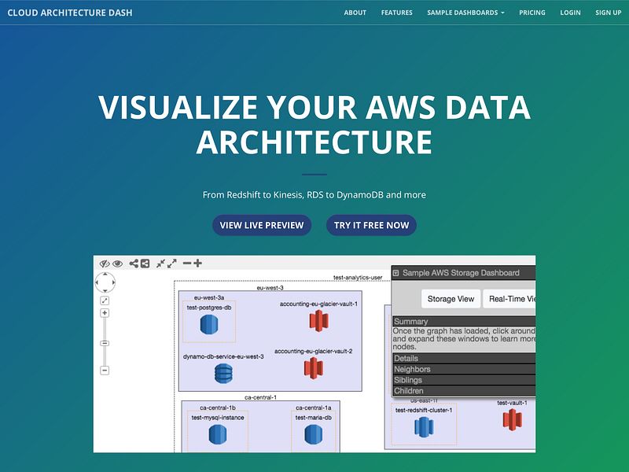Zoom in with the slider plus button
Viewport: 629px width, 472px height.
[105, 313]
